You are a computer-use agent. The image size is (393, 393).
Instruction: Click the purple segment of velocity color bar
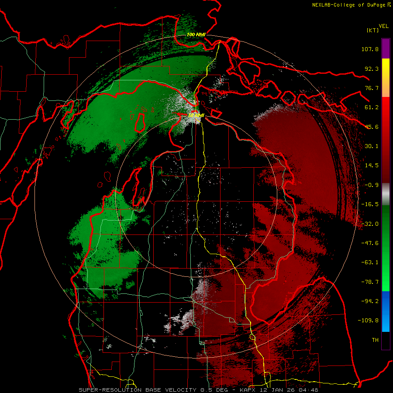386,49
